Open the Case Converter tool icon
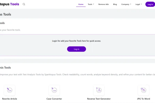The image size is (155, 103). pos(54,90)
